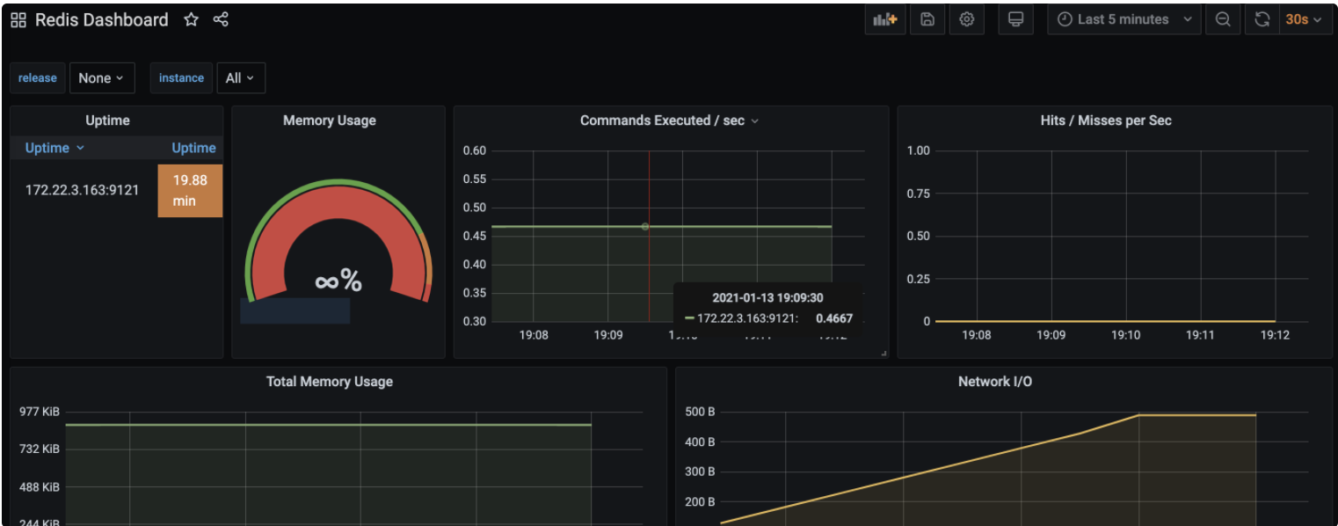The width and height of the screenshot is (1338, 526).
Task: Refresh the dashboard now
Action: [x=1262, y=19]
